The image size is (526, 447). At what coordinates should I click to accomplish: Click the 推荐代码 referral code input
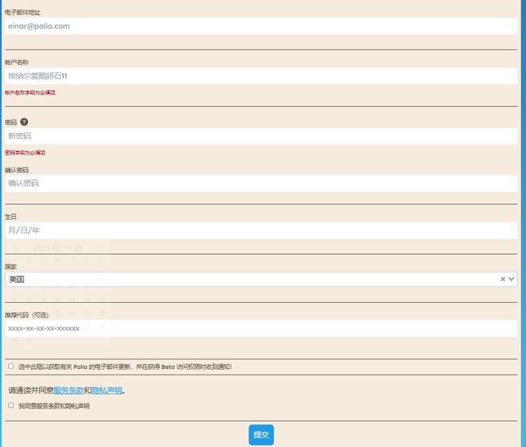[x=261, y=328]
